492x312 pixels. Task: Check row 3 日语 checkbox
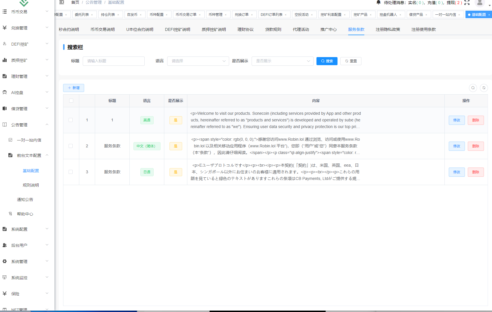pyautogui.click(x=71, y=172)
